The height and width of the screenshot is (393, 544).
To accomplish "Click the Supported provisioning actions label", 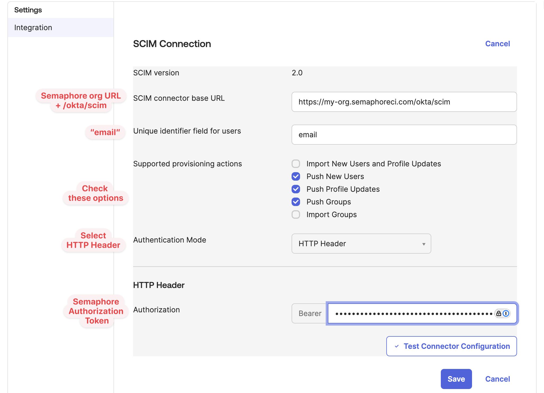I will tap(188, 164).
